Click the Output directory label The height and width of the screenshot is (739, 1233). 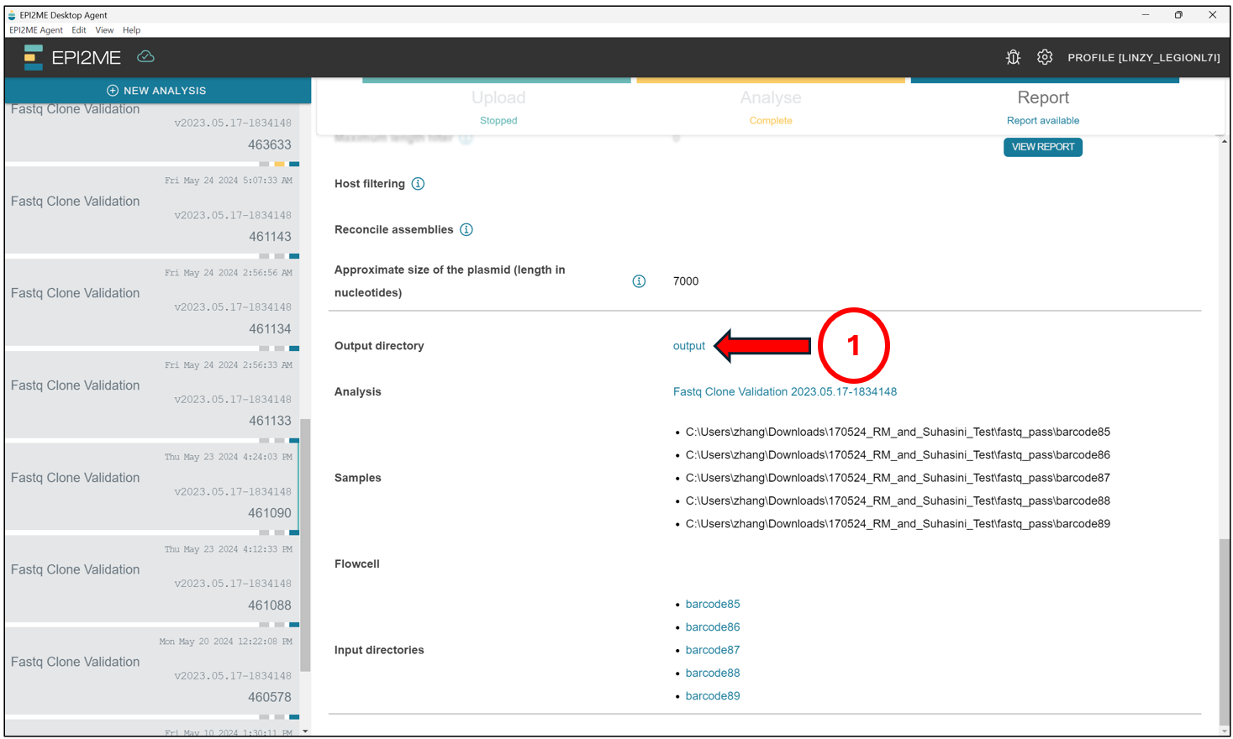(x=379, y=346)
